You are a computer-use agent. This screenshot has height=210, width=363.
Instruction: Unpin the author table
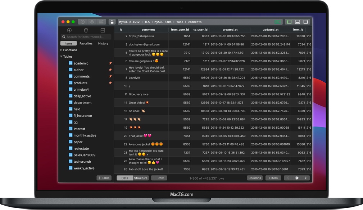[110, 70]
